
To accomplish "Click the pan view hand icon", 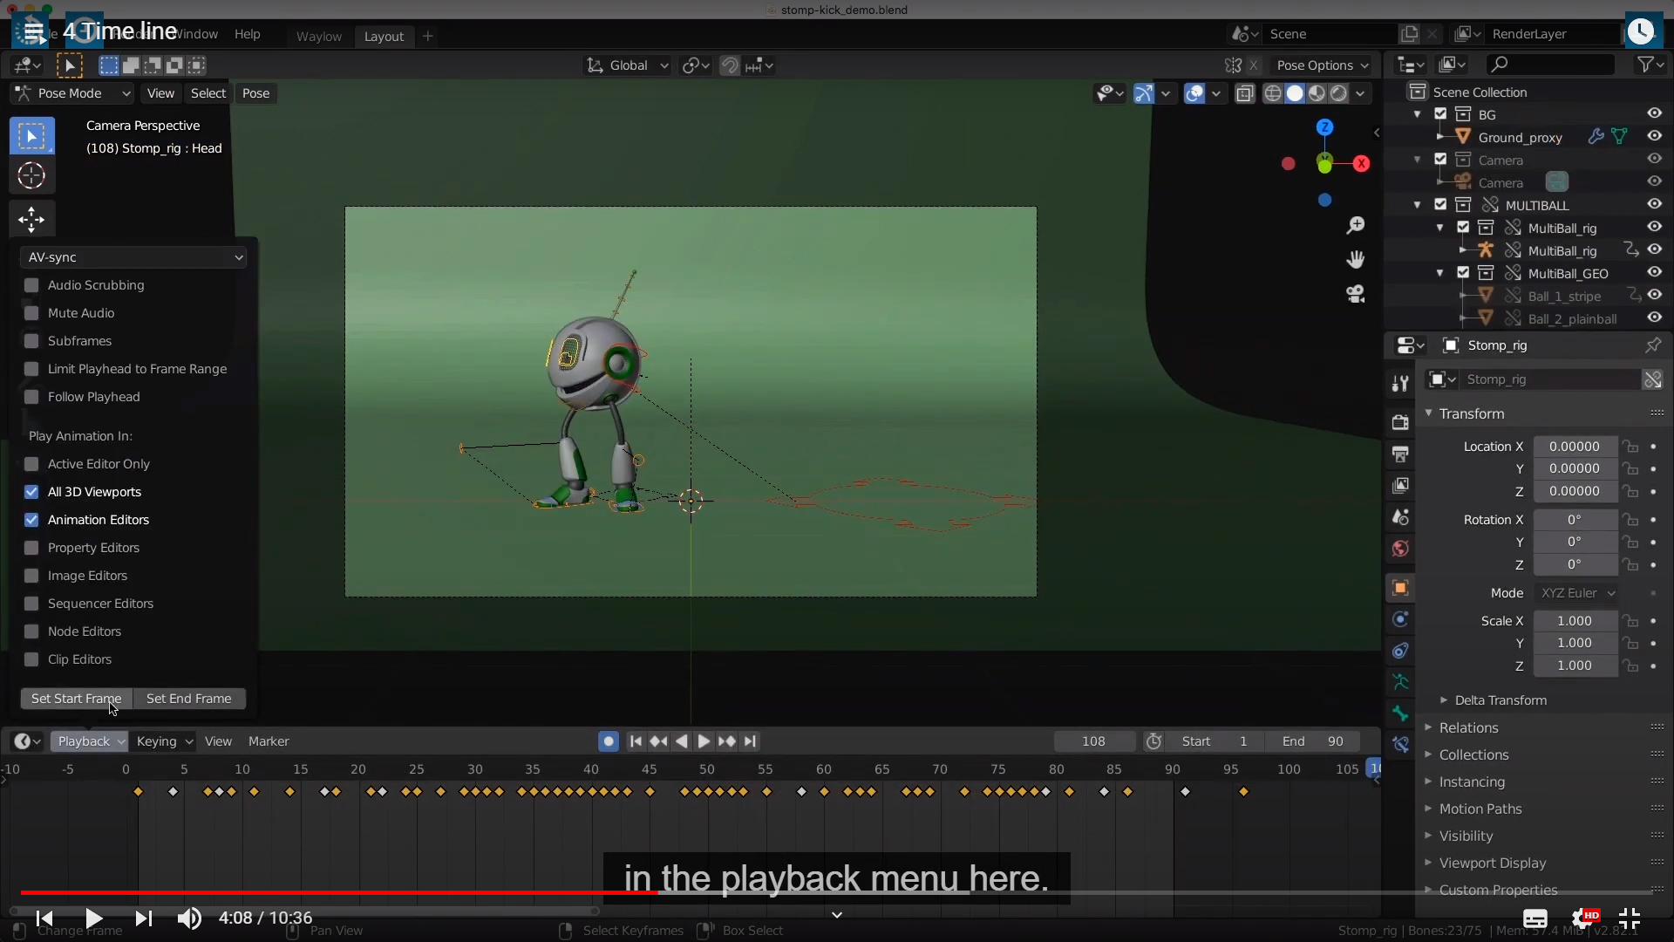I will pos(1356,259).
